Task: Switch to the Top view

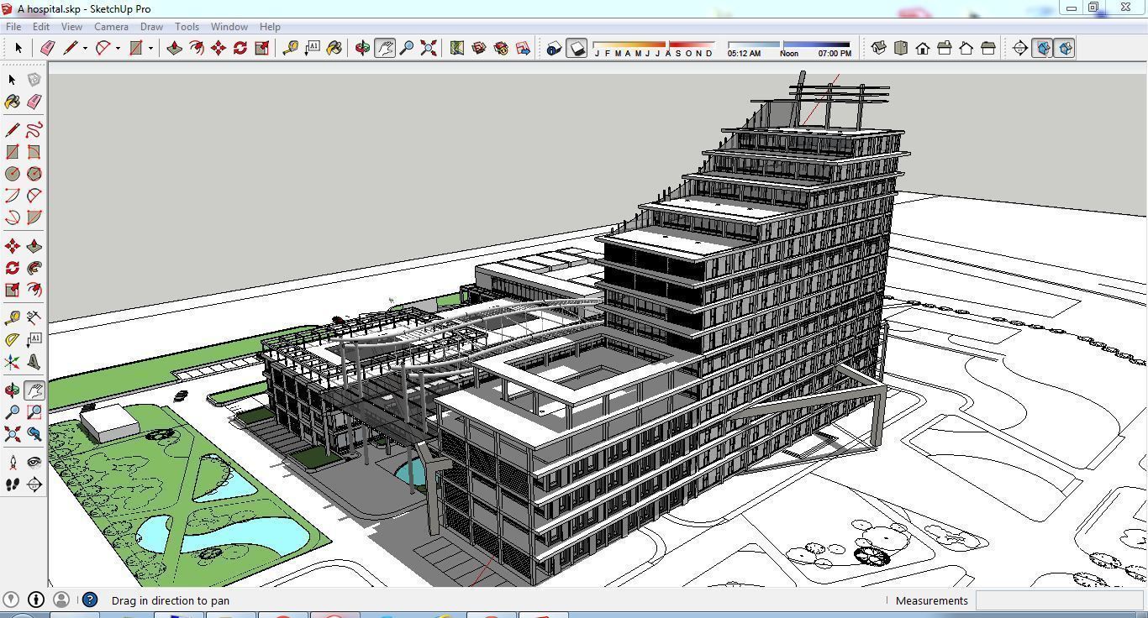Action: tap(901, 49)
